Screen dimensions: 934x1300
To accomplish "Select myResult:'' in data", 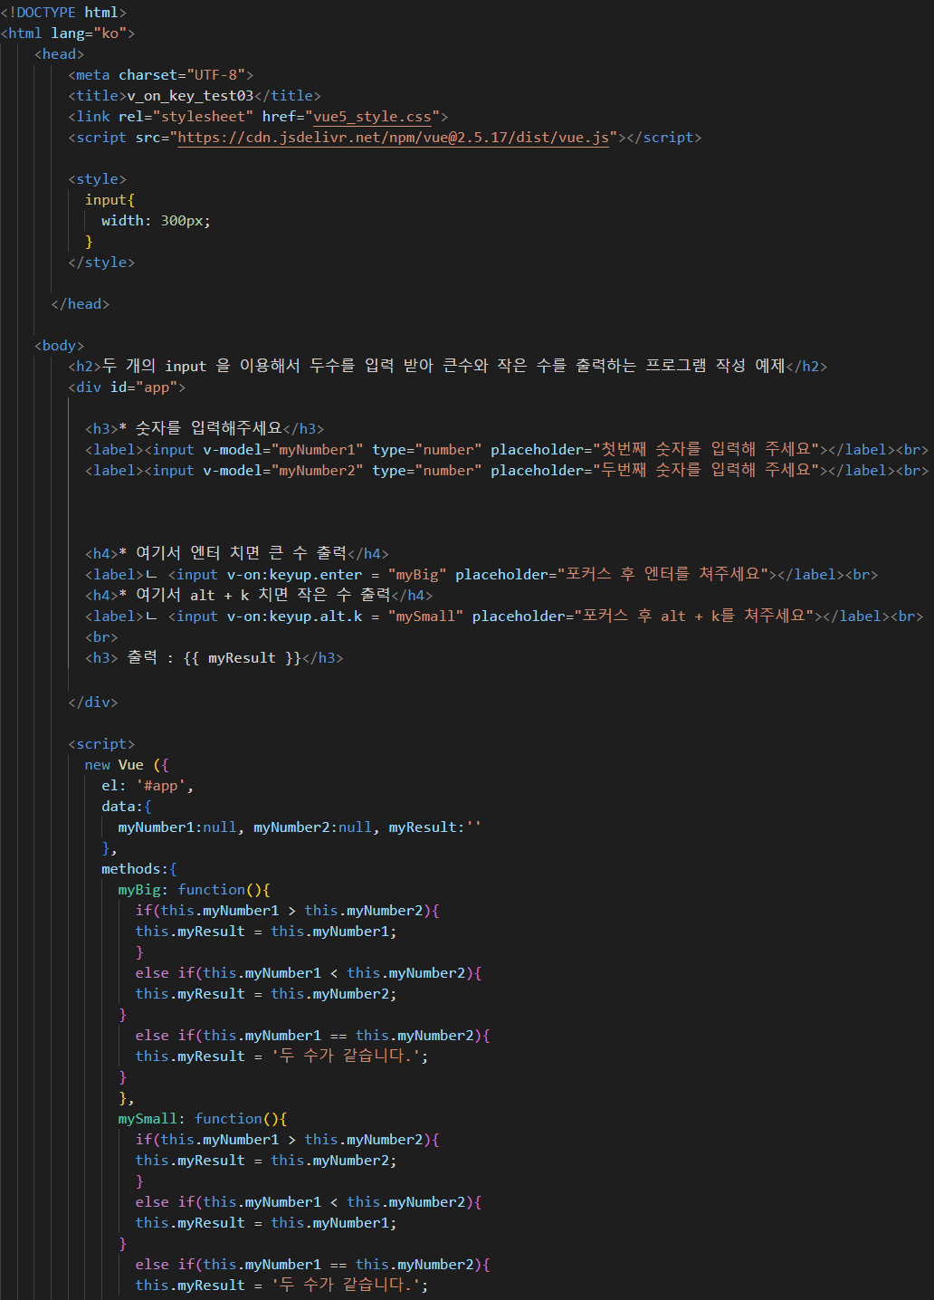I will (435, 827).
